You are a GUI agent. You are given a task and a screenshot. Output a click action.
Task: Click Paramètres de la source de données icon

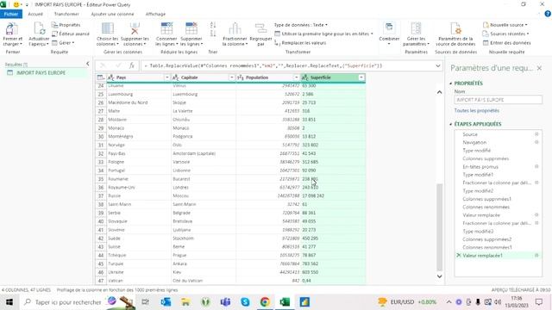coord(455,28)
